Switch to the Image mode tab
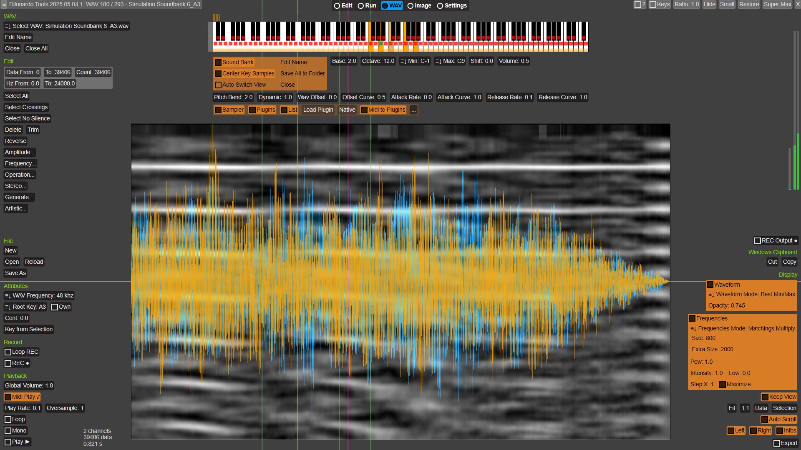 point(419,6)
